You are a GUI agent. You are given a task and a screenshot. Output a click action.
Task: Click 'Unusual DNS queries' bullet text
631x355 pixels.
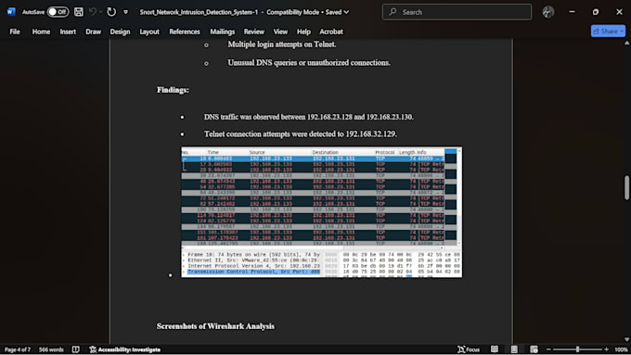(x=309, y=63)
